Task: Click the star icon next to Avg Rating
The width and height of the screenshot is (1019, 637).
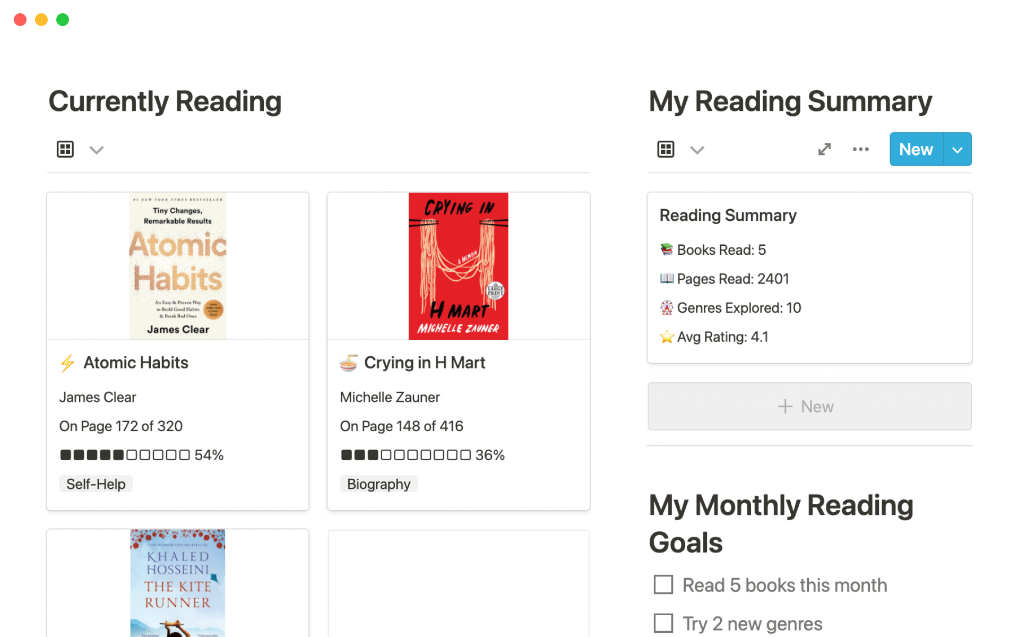Action: coord(667,337)
